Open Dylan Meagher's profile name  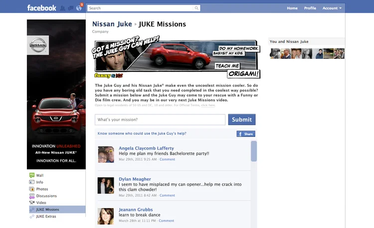(135, 179)
